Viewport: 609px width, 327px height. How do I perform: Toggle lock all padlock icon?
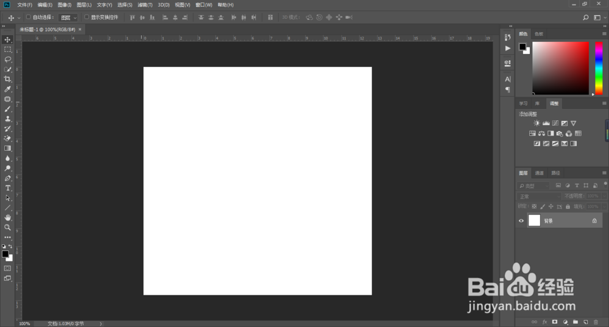pos(568,207)
